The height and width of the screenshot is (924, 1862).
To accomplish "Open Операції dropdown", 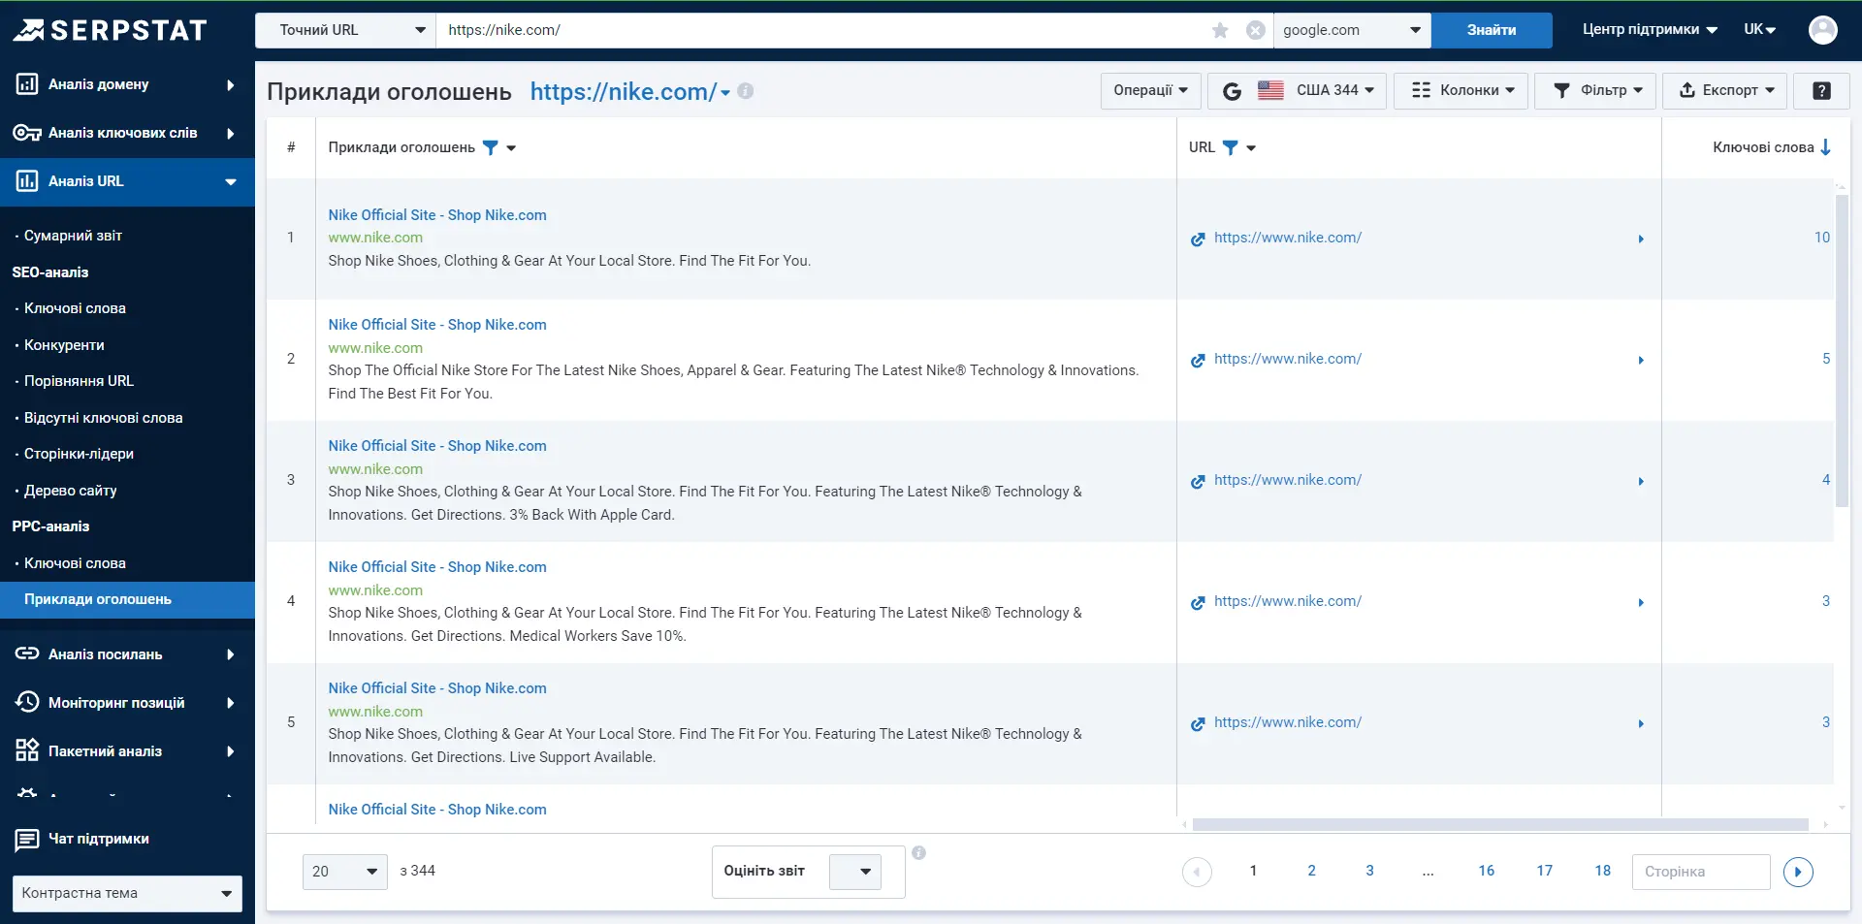I will tap(1150, 90).
